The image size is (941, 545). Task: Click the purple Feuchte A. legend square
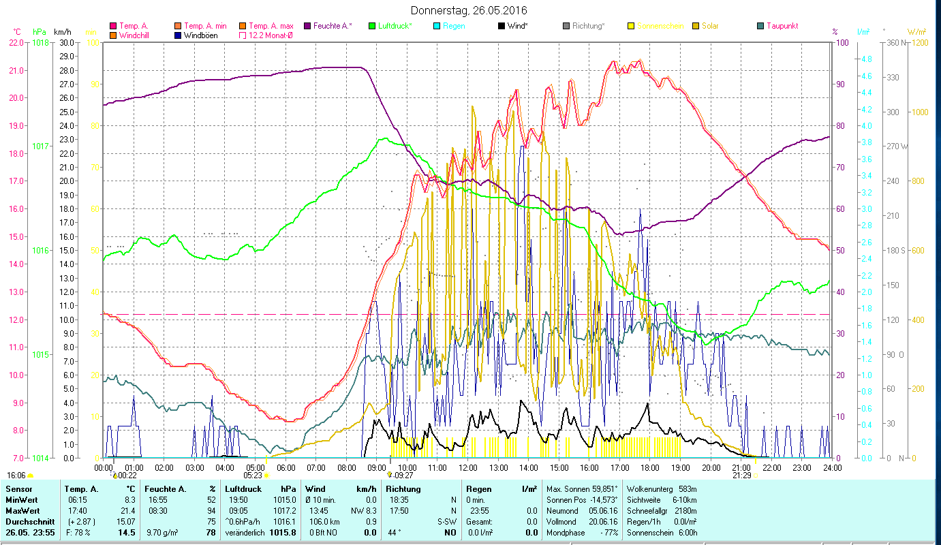pyautogui.click(x=307, y=26)
